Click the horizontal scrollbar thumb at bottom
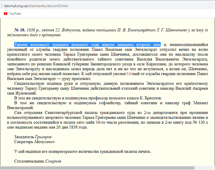The width and height of the screenshot is (215, 170). (97, 168)
